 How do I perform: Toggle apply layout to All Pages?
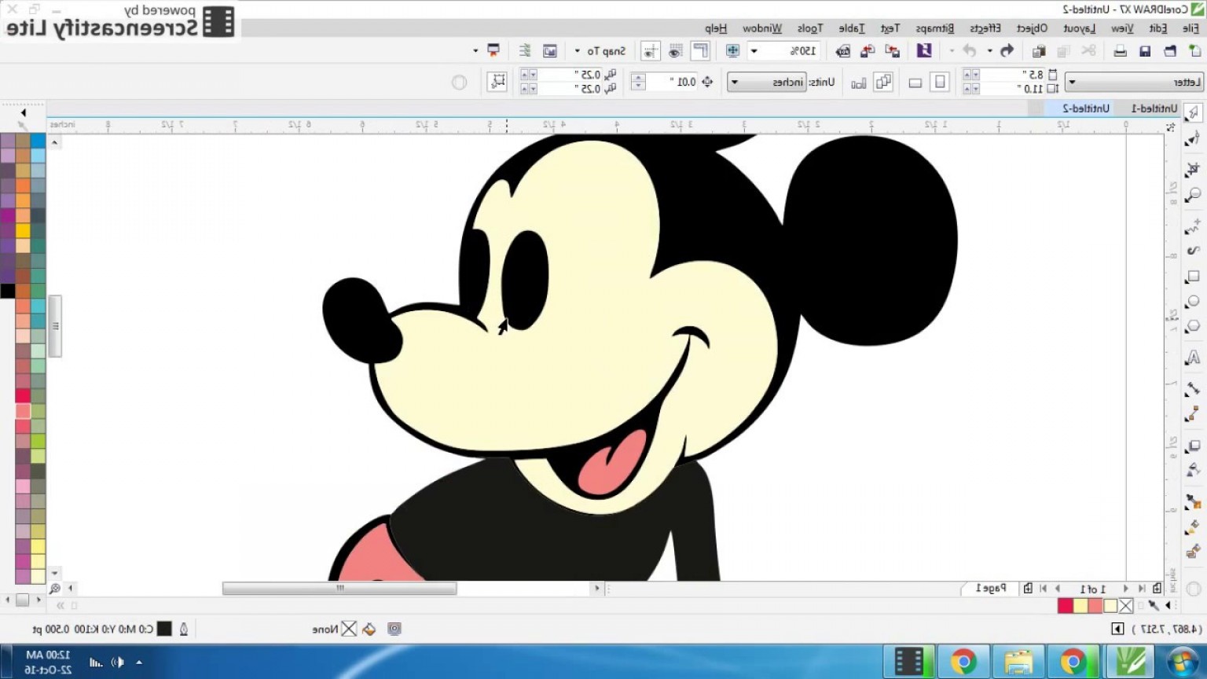click(x=883, y=82)
